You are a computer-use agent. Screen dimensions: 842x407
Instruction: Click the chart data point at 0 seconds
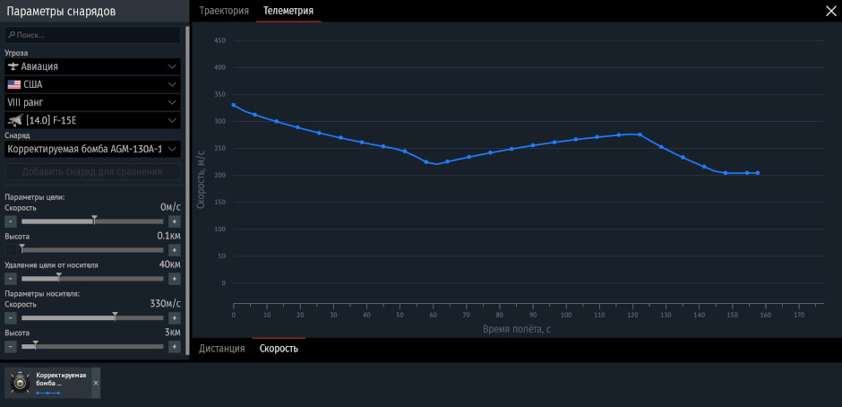click(x=234, y=105)
